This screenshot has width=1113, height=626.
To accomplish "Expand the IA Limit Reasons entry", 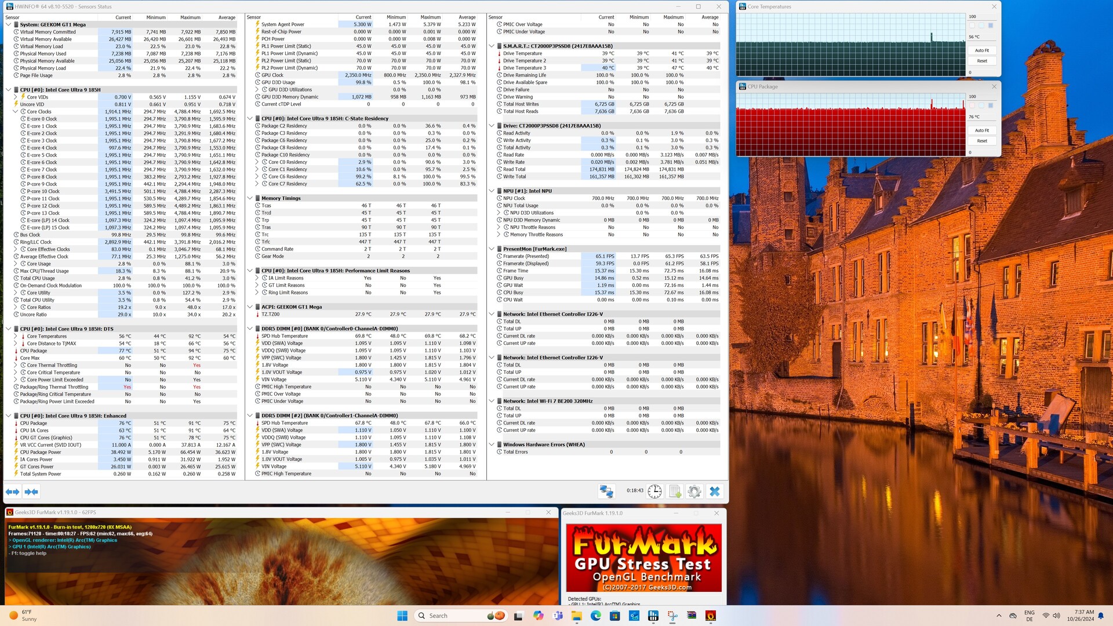I will [257, 278].
